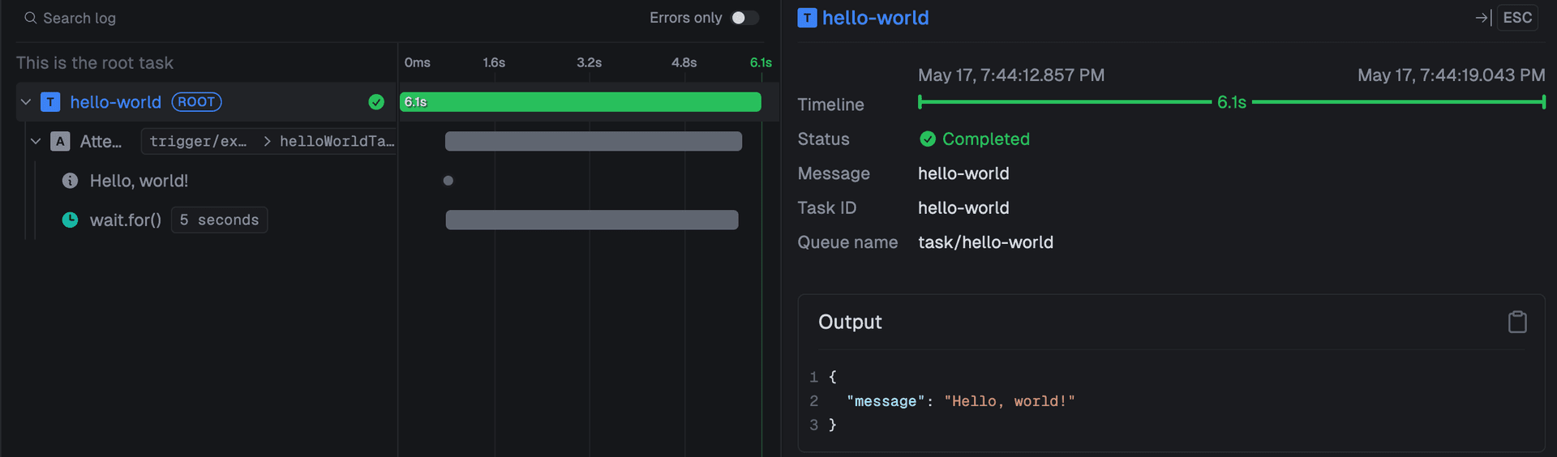Image resolution: width=1557 pixels, height=457 pixels.
Task: Click the info icon beside Hello, world!
Action: pyautogui.click(x=71, y=181)
